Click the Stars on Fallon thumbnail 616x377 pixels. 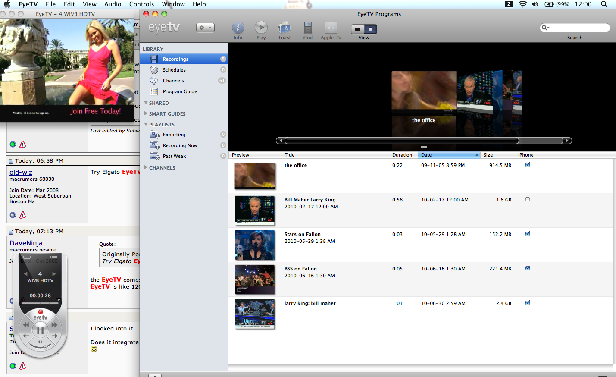[x=255, y=245]
